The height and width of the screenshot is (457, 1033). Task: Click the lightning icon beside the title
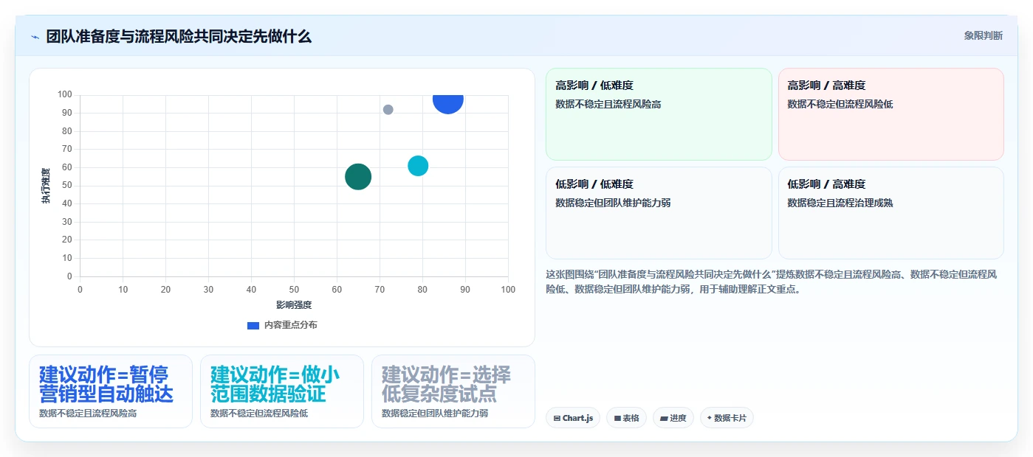[x=35, y=36]
